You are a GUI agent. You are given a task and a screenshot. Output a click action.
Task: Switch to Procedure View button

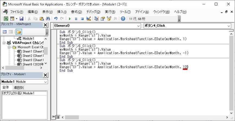tap(53, 117)
